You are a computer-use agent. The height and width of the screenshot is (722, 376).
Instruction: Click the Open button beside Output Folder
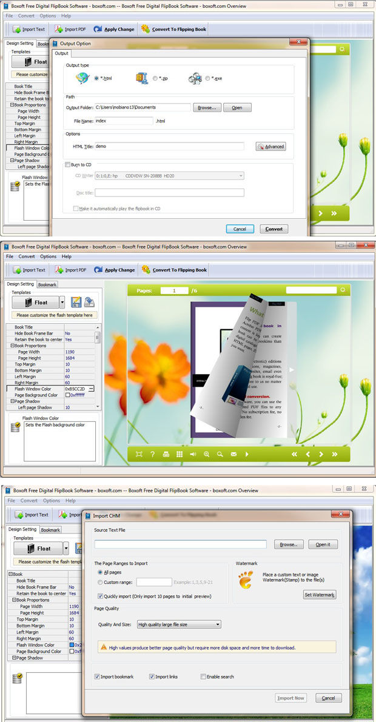pyautogui.click(x=237, y=107)
